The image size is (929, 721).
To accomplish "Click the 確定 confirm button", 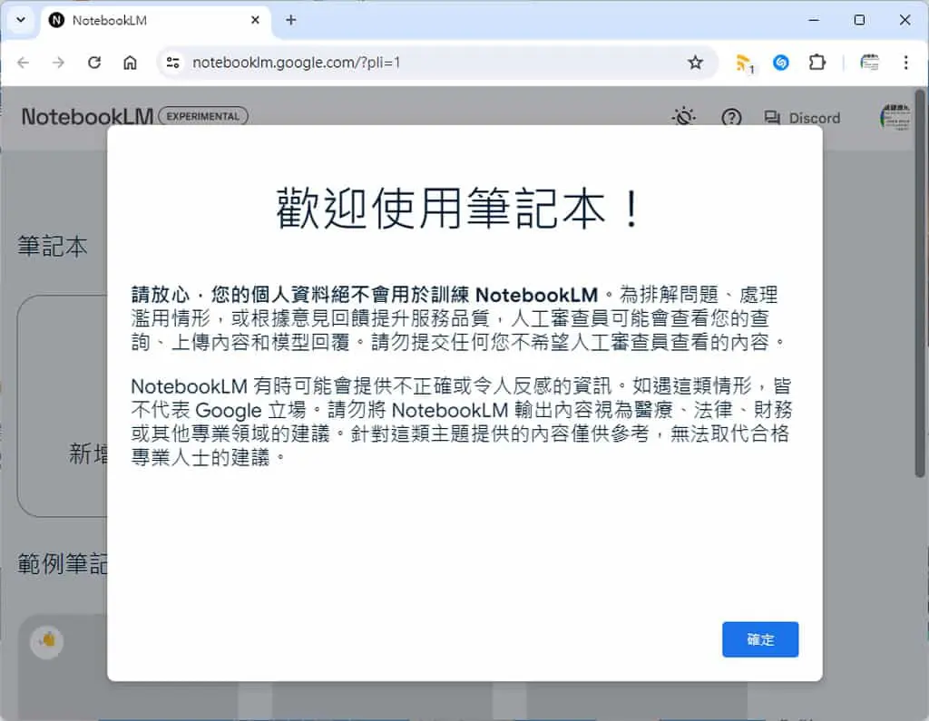I will click(759, 639).
